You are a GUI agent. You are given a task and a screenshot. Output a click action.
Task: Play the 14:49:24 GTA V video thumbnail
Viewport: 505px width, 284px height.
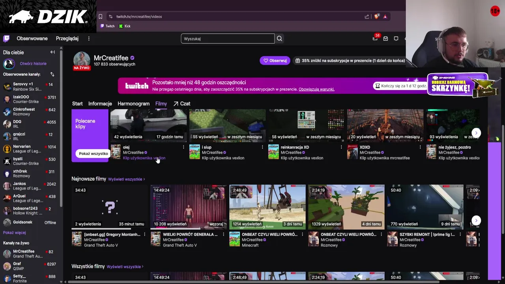point(188,207)
